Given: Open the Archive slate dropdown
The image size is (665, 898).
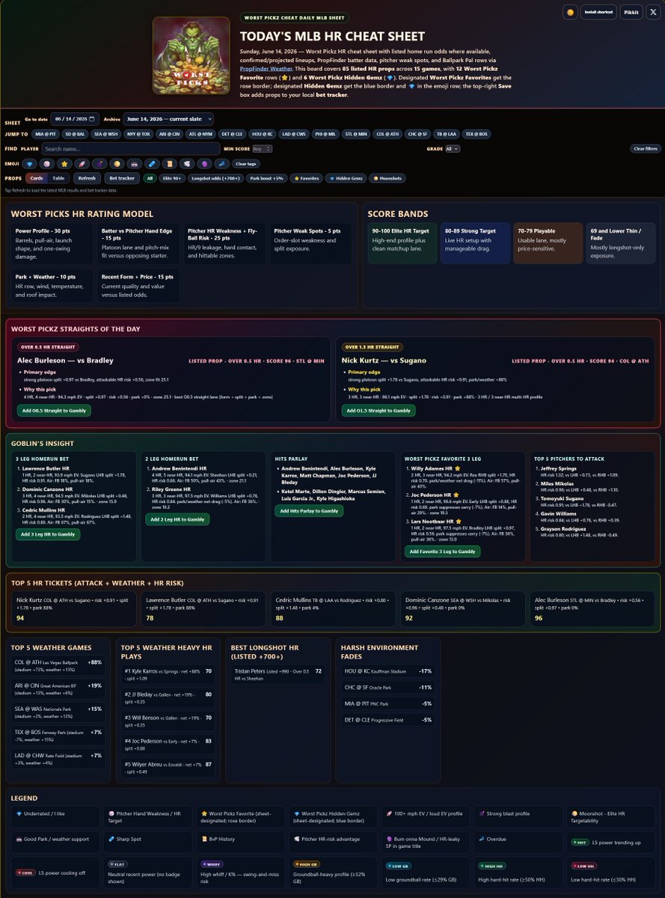Looking at the screenshot, I should [168, 118].
